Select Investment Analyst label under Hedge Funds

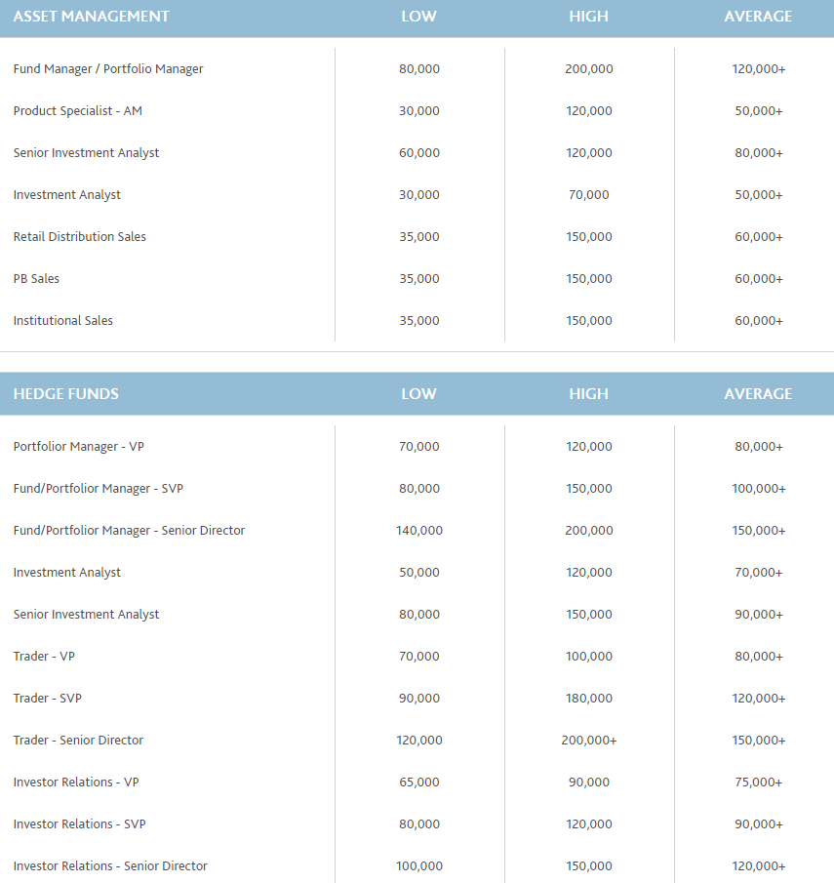67,572
